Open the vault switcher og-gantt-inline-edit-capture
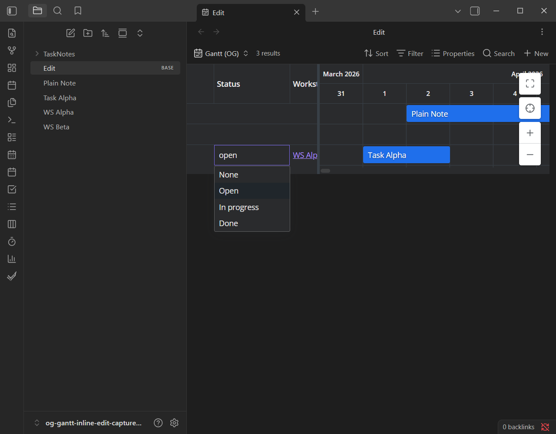556x434 pixels. tap(88, 423)
